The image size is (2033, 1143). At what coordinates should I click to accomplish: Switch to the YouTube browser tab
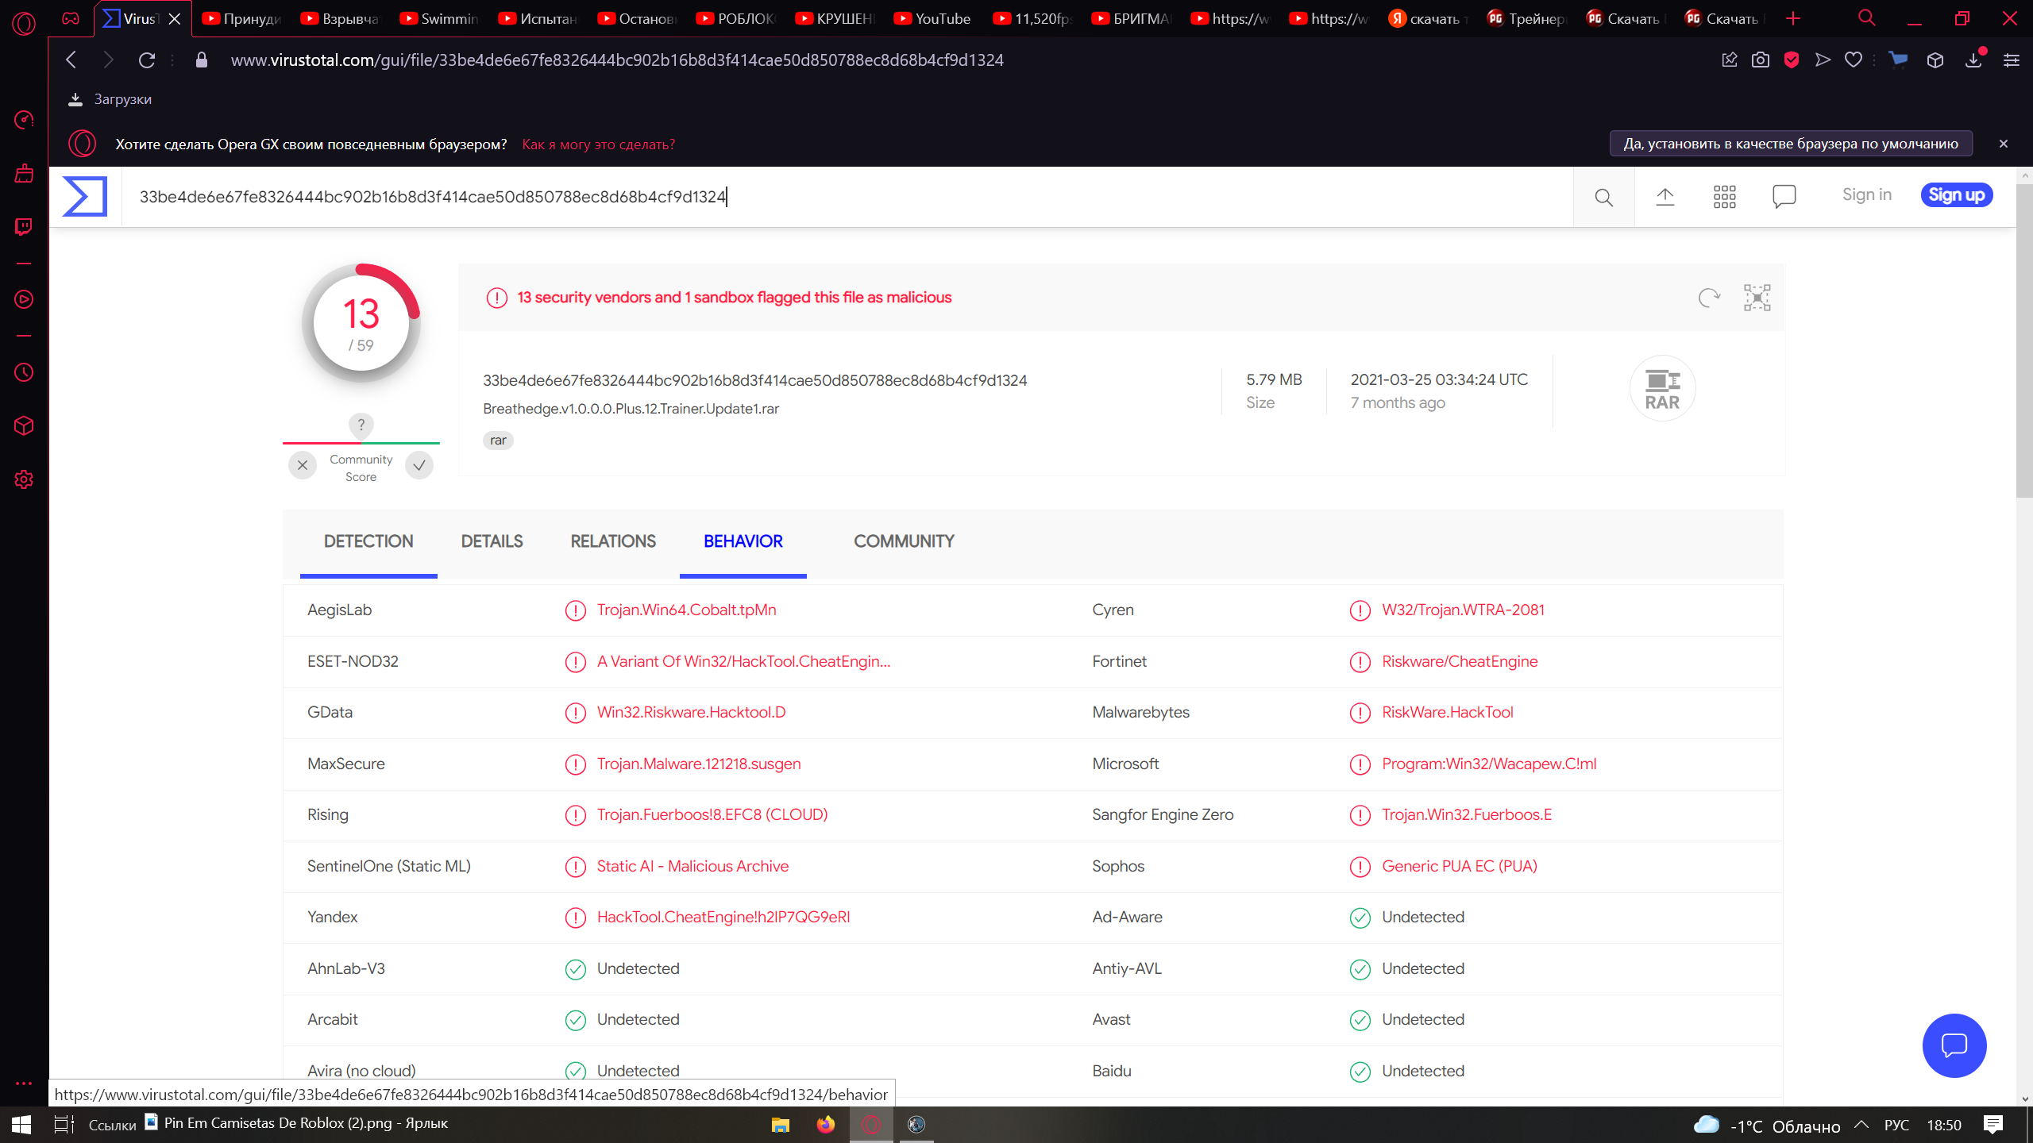pos(934,18)
